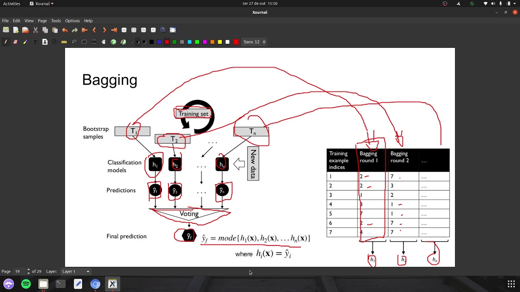Pick the yellow color swatch
The width and height of the screenshot is (520, 292).
coord(220,42)
